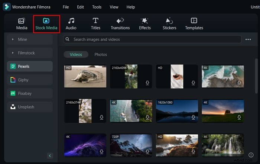Download the 4K sunset tree field video
Image resolution: width=260 pixels, height=164 pixels.
239,118
